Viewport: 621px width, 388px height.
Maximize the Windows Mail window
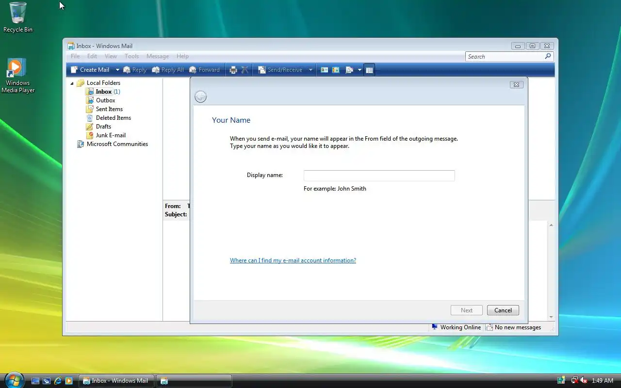532,46
